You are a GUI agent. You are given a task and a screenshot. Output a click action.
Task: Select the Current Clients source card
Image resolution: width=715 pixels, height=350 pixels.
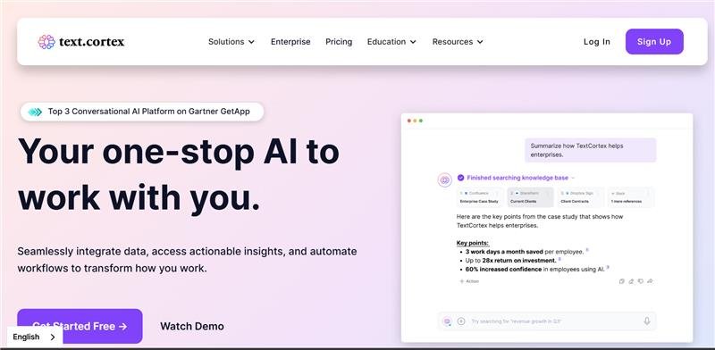[530, 197]
